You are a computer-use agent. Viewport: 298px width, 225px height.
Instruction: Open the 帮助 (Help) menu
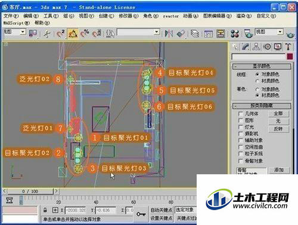[42, 23]
